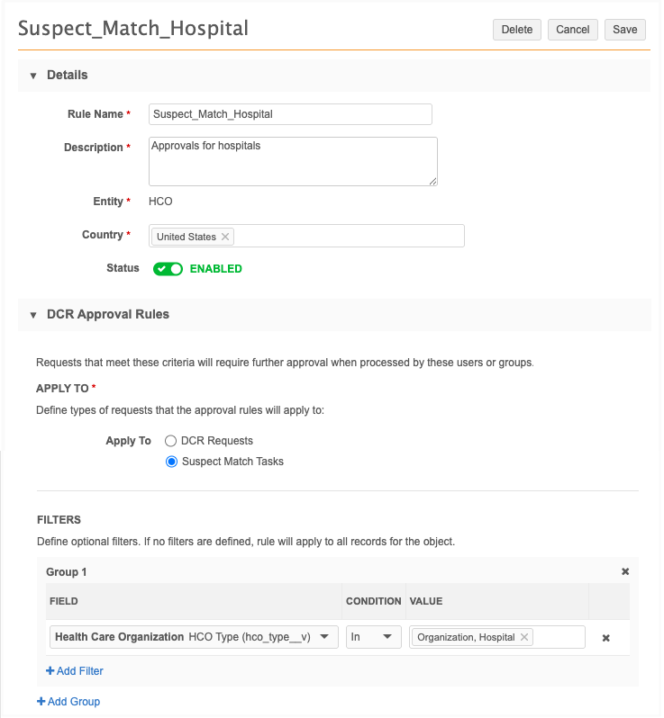Remove the HCO Type filter row
This screenshot has width=664, height=718.
pos(606,638)
